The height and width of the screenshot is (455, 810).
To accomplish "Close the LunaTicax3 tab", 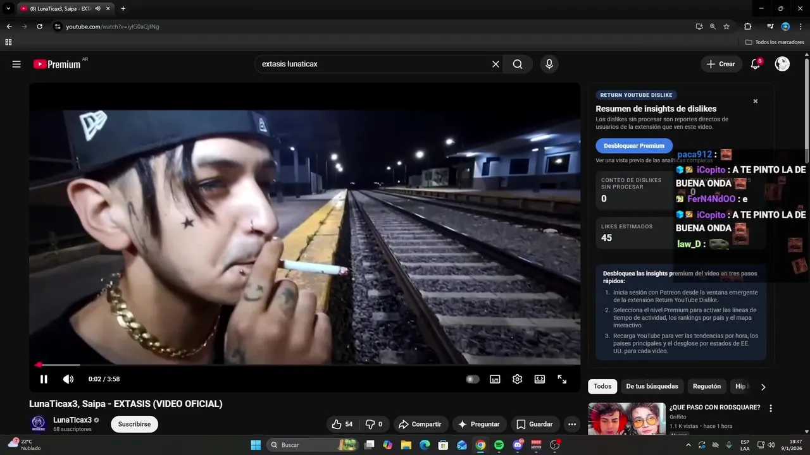I will point(108,8).
